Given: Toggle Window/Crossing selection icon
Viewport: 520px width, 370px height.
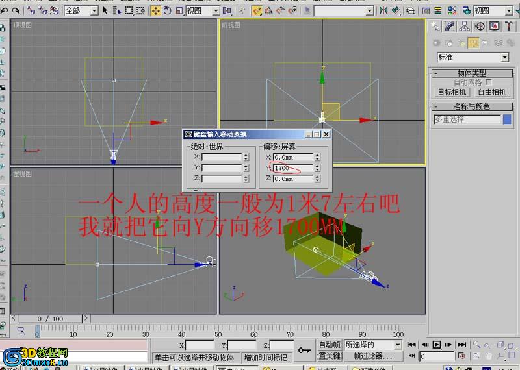Looking at the screenshot, I should tap(140, 11).
